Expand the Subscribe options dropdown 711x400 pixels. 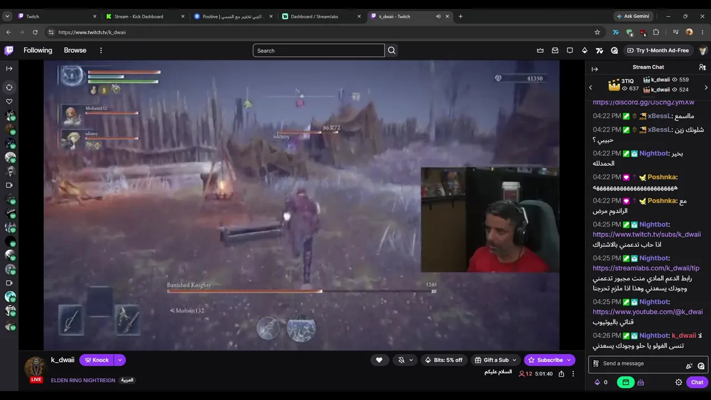tap(569, 360)
